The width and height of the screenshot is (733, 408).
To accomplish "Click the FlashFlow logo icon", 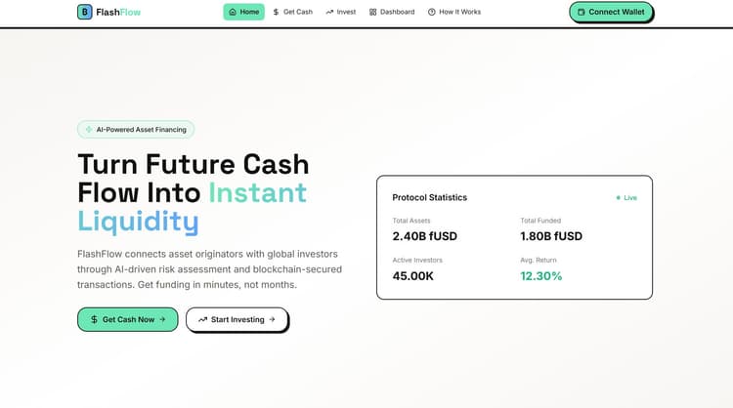I will pyautogui.click(x=85, y=12).
